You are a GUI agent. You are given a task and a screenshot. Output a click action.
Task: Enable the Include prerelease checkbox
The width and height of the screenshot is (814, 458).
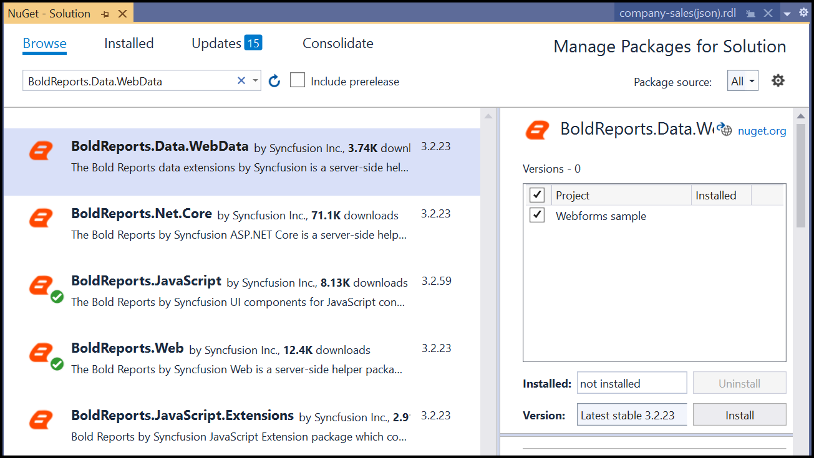pyautogui.click(x=298, y=80)
